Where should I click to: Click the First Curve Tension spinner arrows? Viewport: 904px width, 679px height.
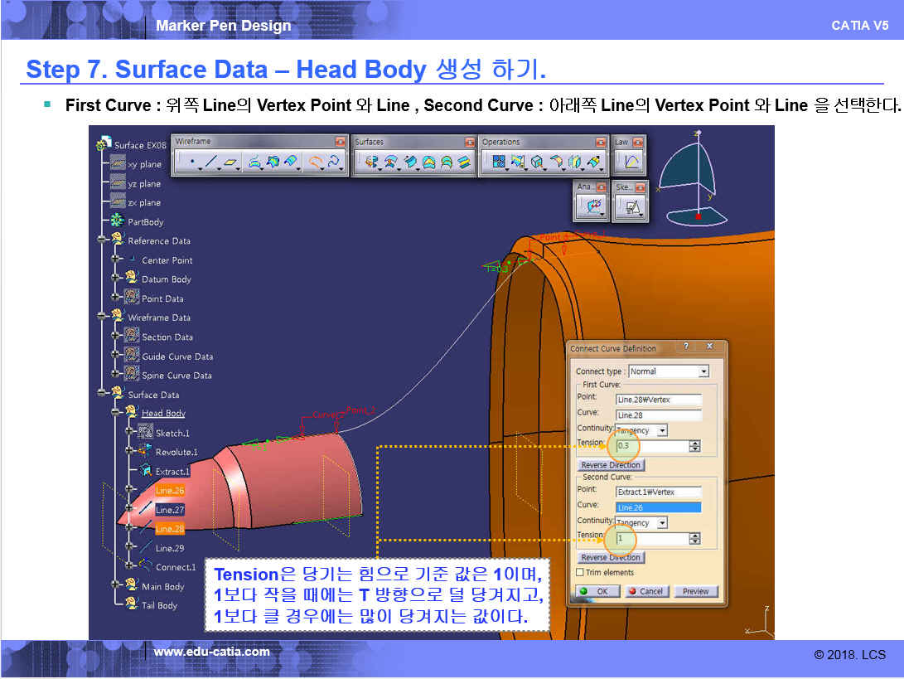point(694,446)
